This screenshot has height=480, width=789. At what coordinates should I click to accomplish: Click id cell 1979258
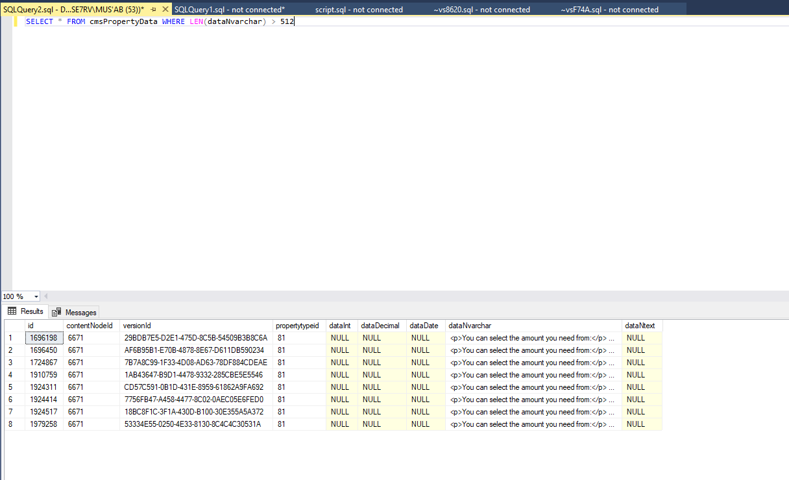coord(44,424)
